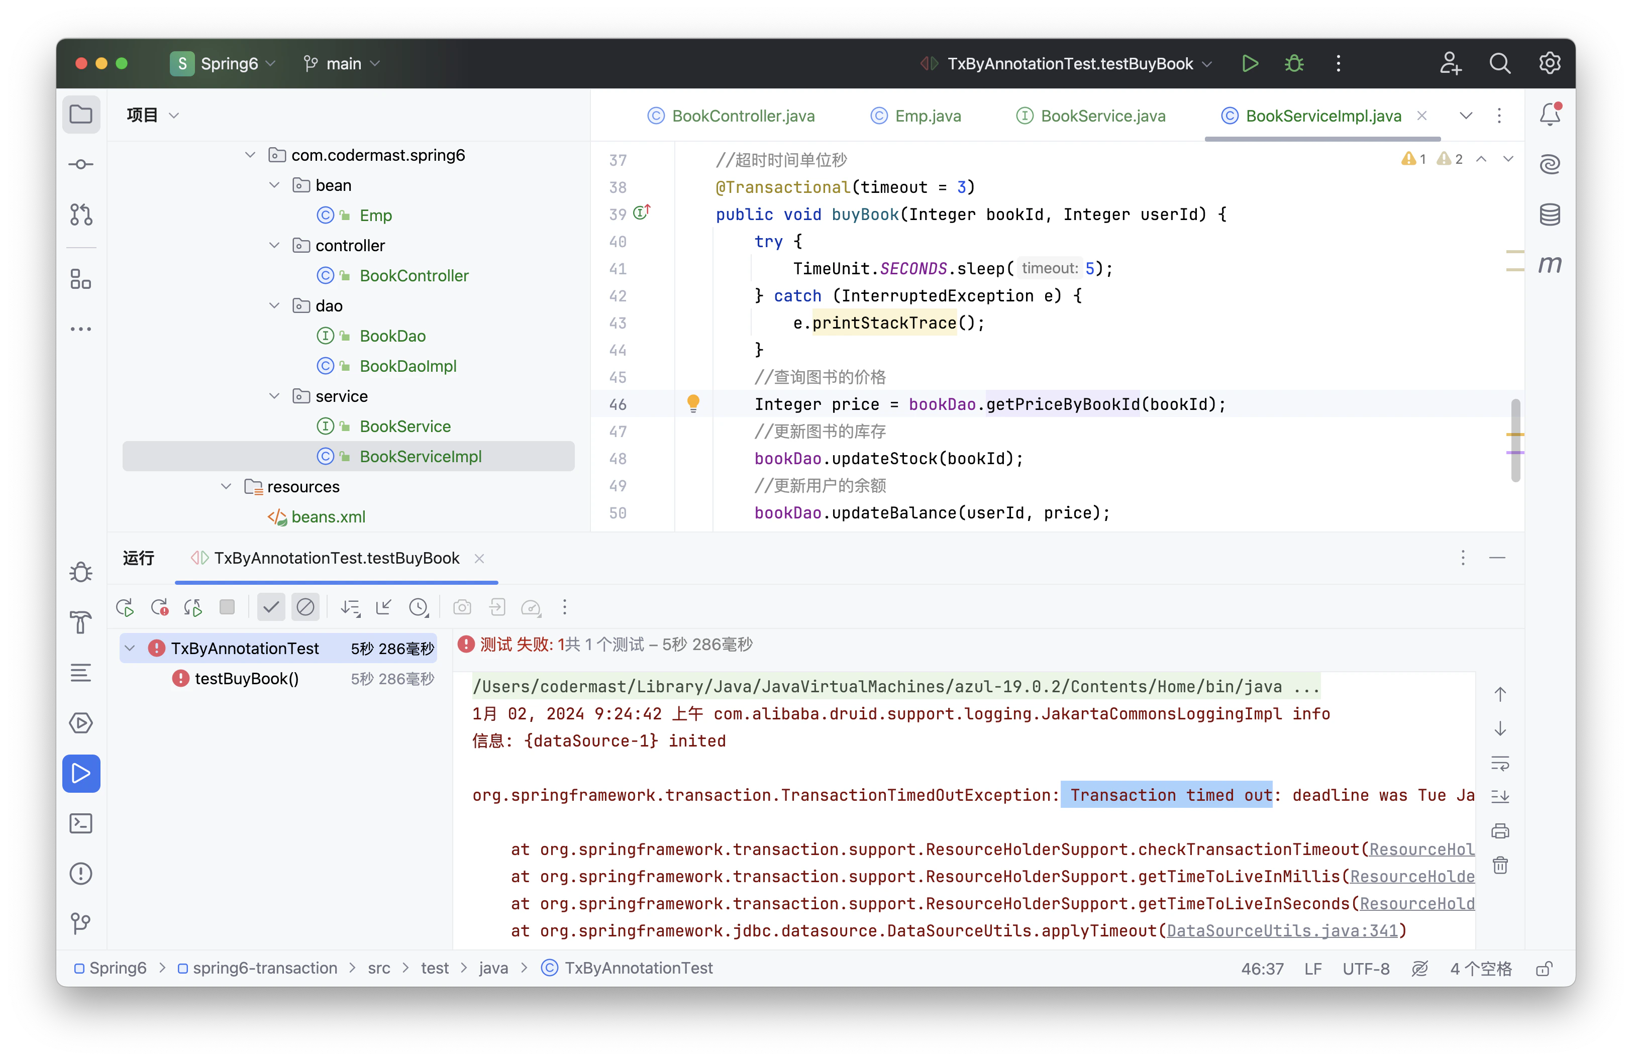The height and width of the screenshot is (1061, 1632).
Task: Toggle soft-wrap in console output
Action: [x=1500, y=763]
